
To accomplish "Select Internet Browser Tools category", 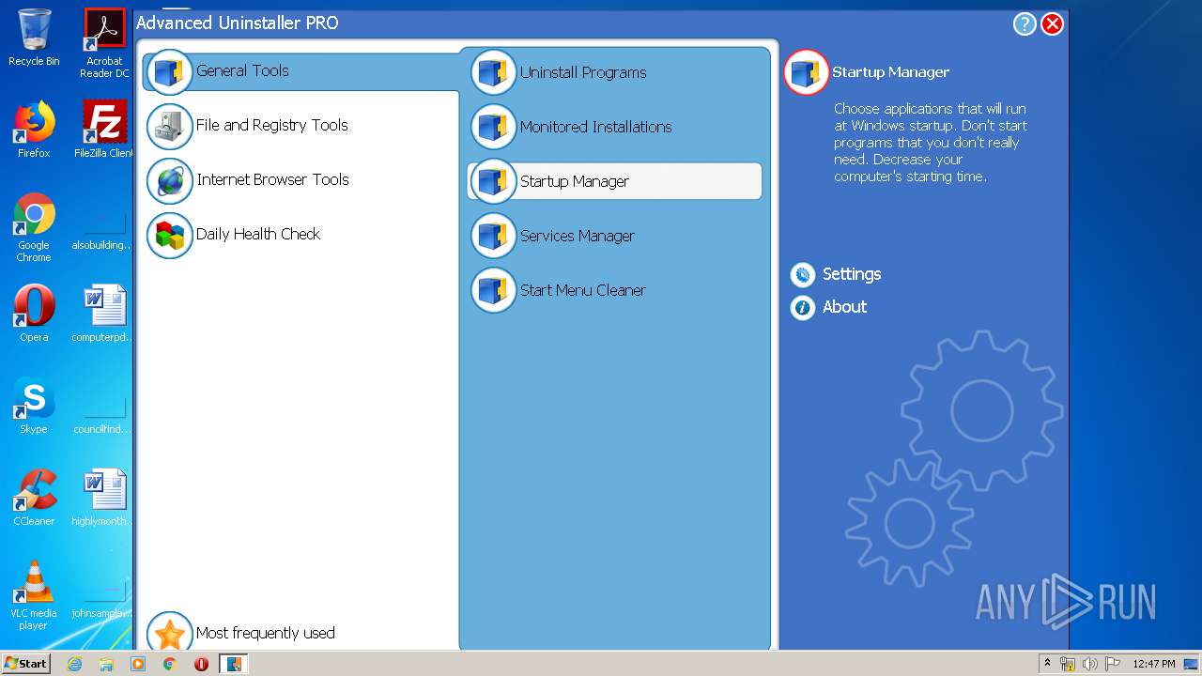I will click(272, 180).
